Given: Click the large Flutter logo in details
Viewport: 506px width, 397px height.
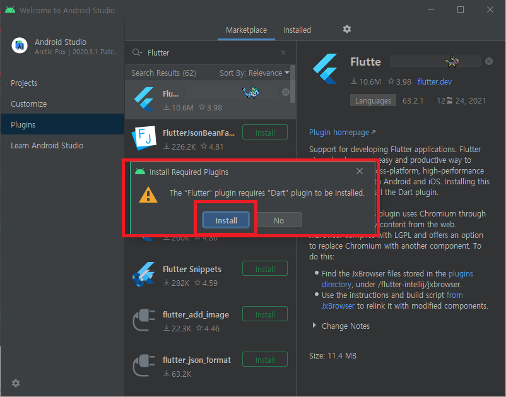Looking at the screenshot, I should [x=326, y=69].
